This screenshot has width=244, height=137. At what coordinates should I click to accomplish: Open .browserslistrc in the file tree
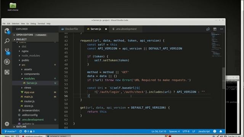pos(35,110)
